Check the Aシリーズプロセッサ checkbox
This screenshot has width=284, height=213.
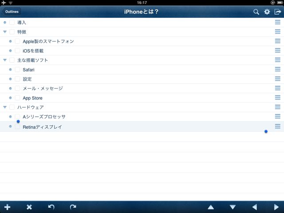[x=17, y=117]
